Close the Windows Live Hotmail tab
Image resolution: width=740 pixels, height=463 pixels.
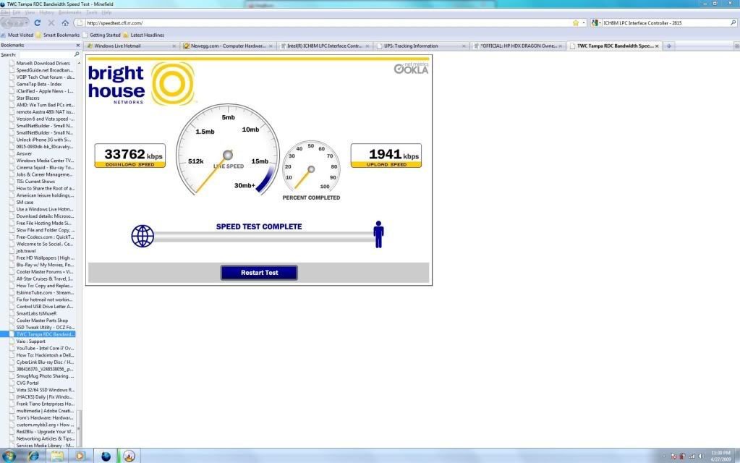click(x=174, y=46)
